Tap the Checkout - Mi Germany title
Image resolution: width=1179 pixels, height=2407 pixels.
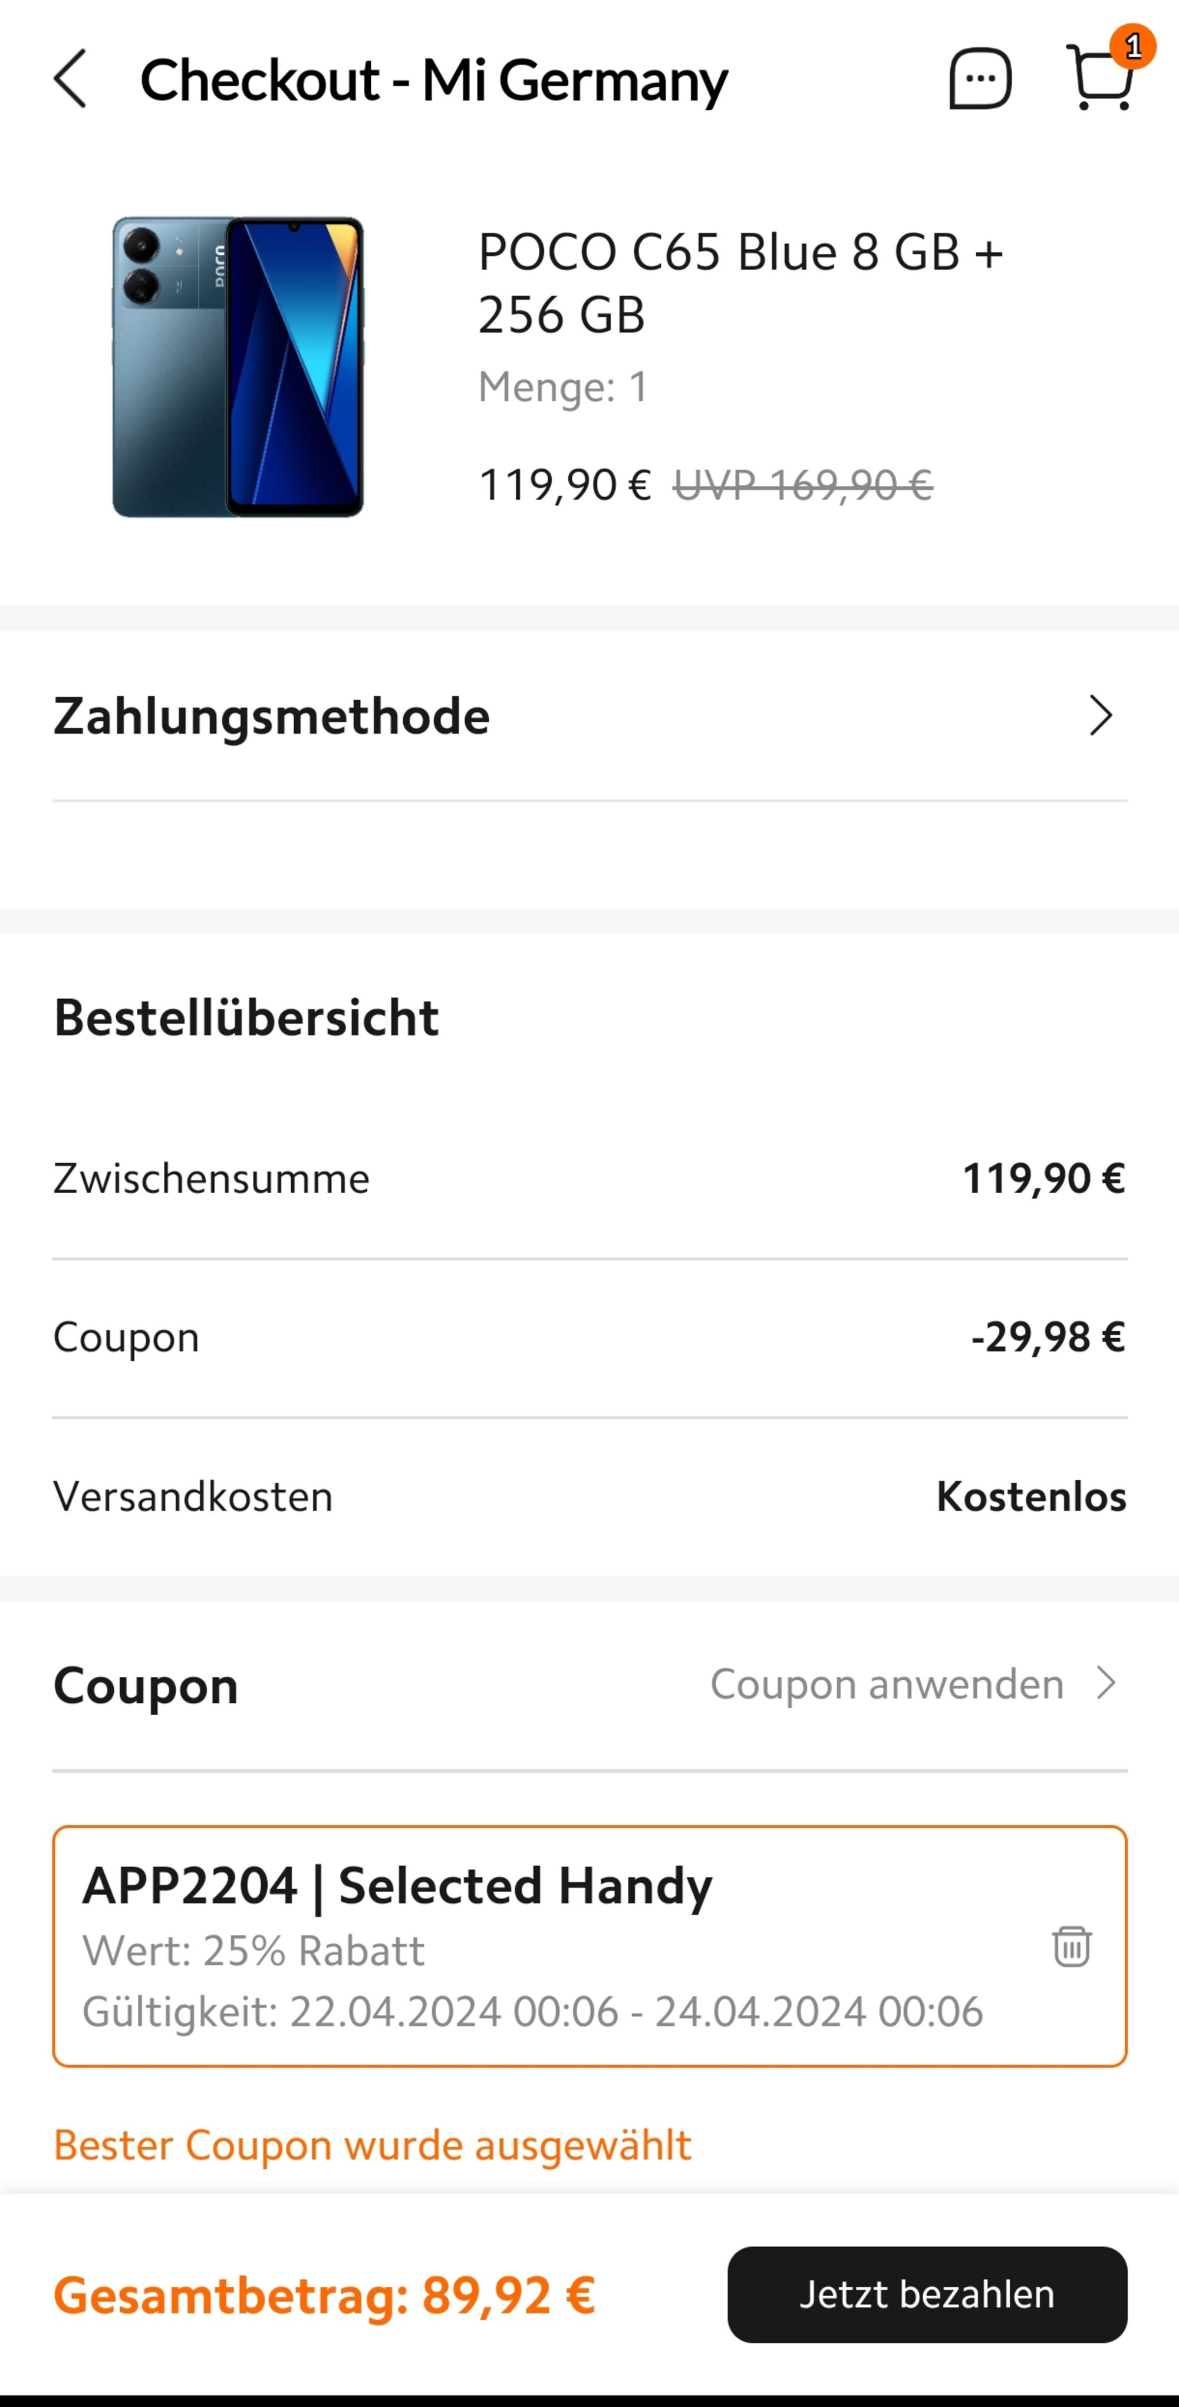[433, 80]
